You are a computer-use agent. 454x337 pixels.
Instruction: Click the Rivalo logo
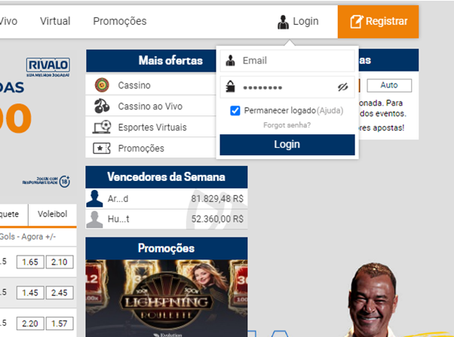(48, 67)
